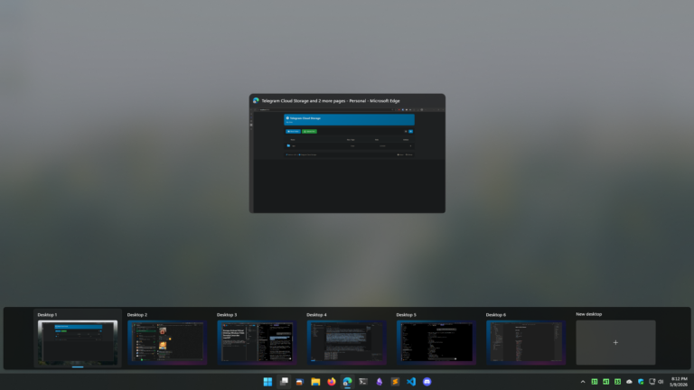Go to Desktop 5 thumbnail
694x390 pixels.
(436, 342)
